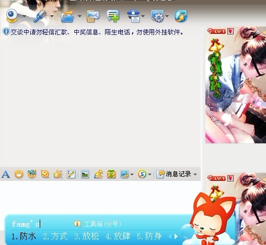Open handwriting input pencil icon
Image resolution: width=266 pixels, height=245 pixels.
[71, 174]
